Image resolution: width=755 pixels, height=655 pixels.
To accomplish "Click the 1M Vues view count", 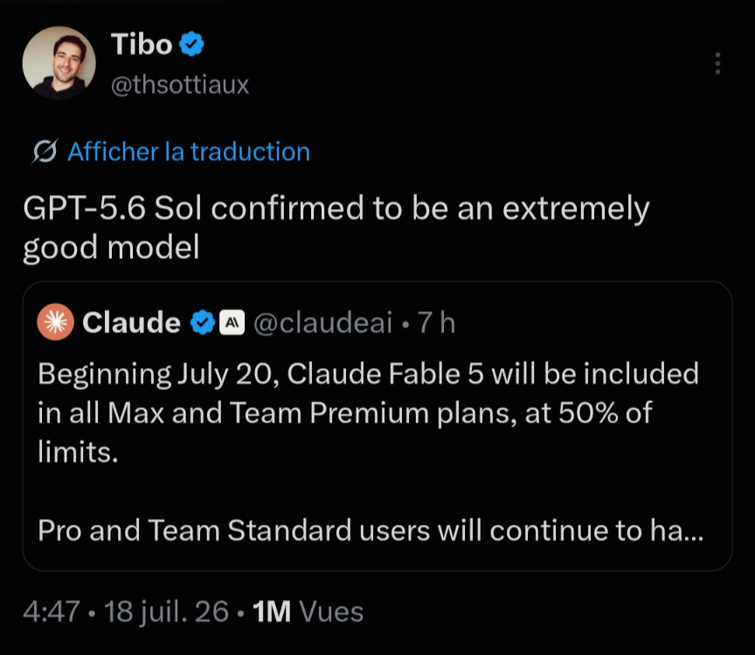I will tap(308, 612).
